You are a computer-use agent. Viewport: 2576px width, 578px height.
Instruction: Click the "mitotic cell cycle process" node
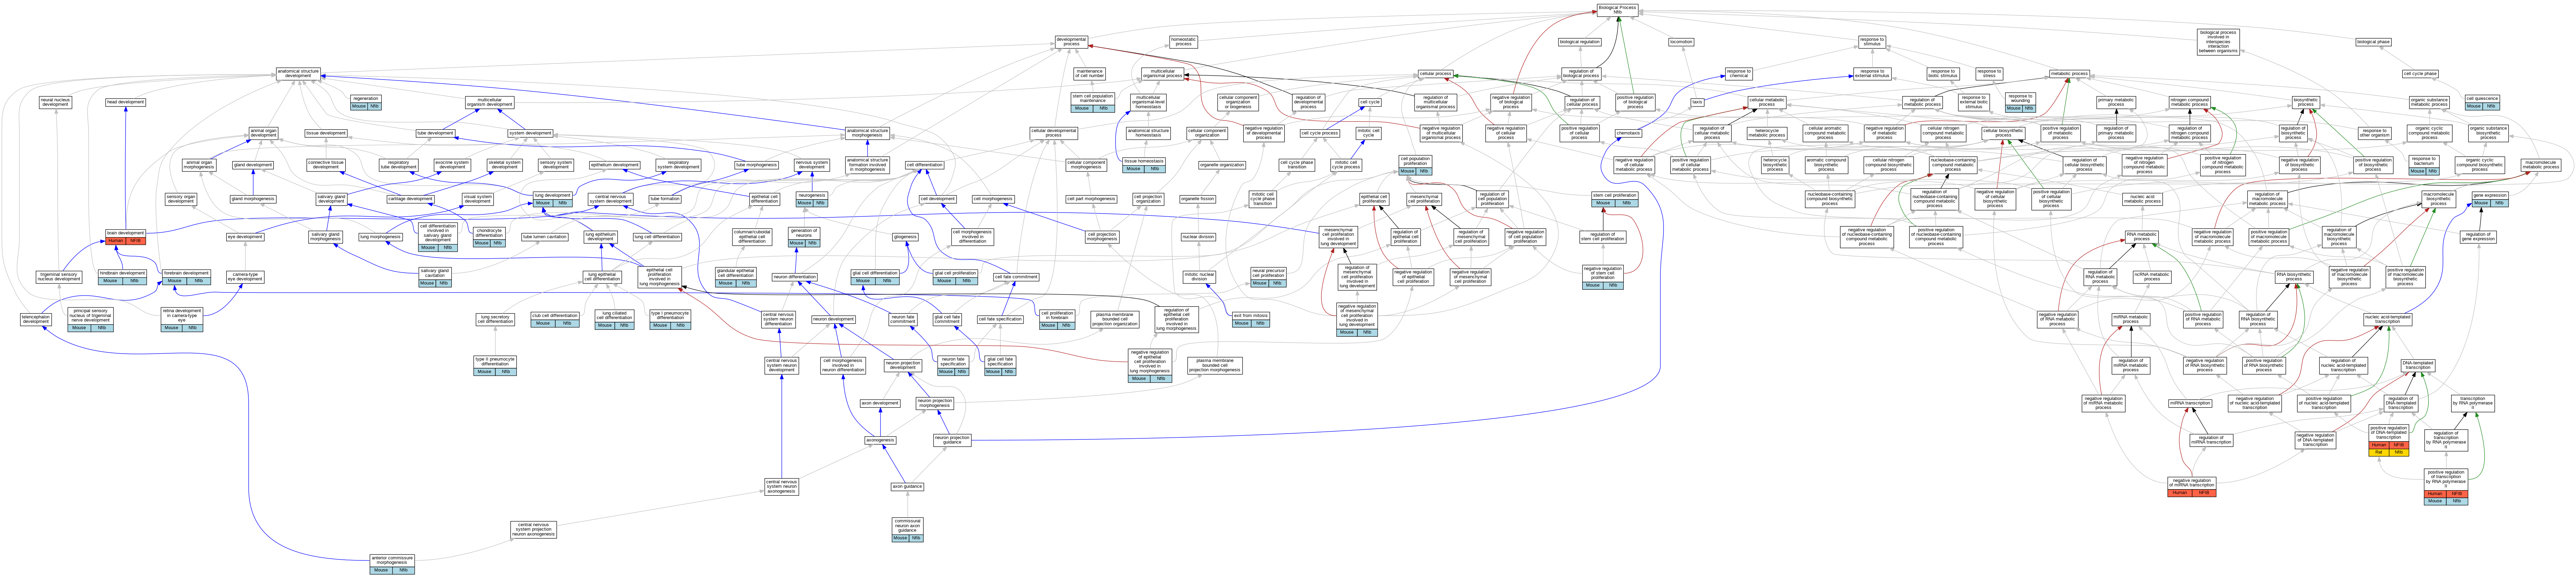(1346, 165)
